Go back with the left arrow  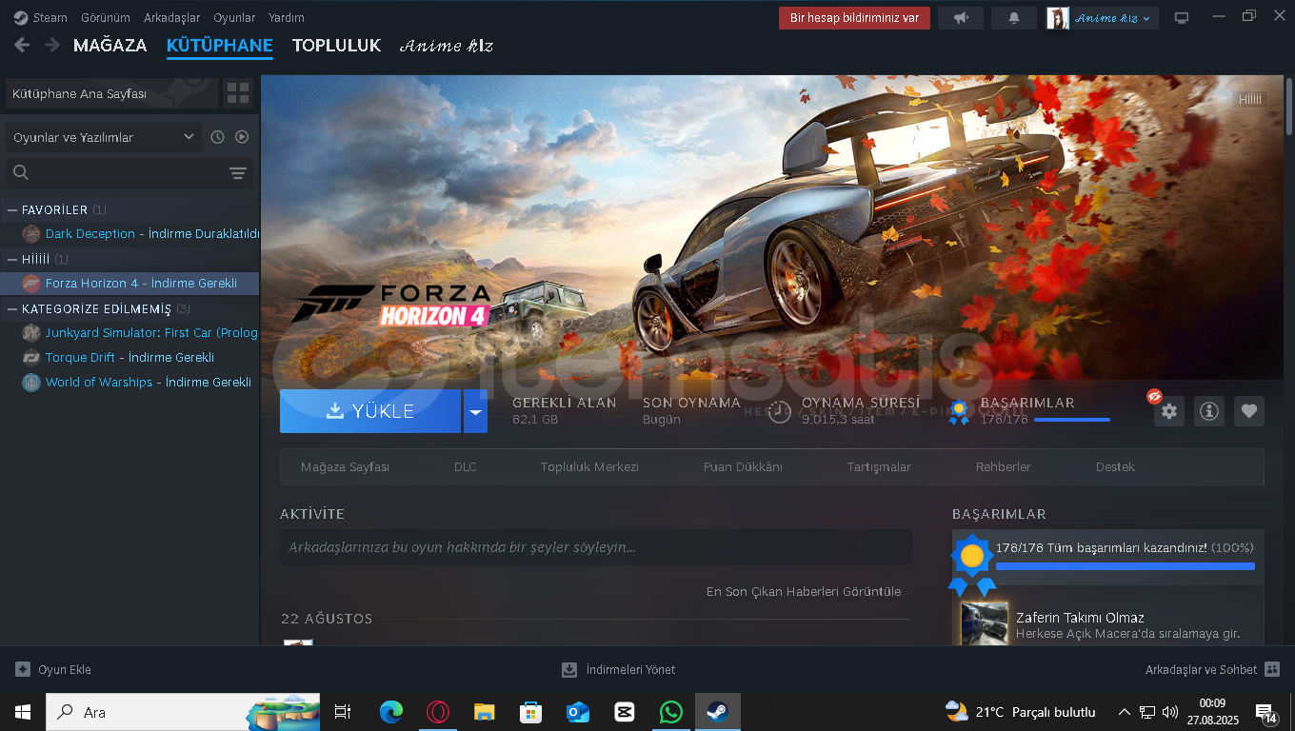pos(22,45)
